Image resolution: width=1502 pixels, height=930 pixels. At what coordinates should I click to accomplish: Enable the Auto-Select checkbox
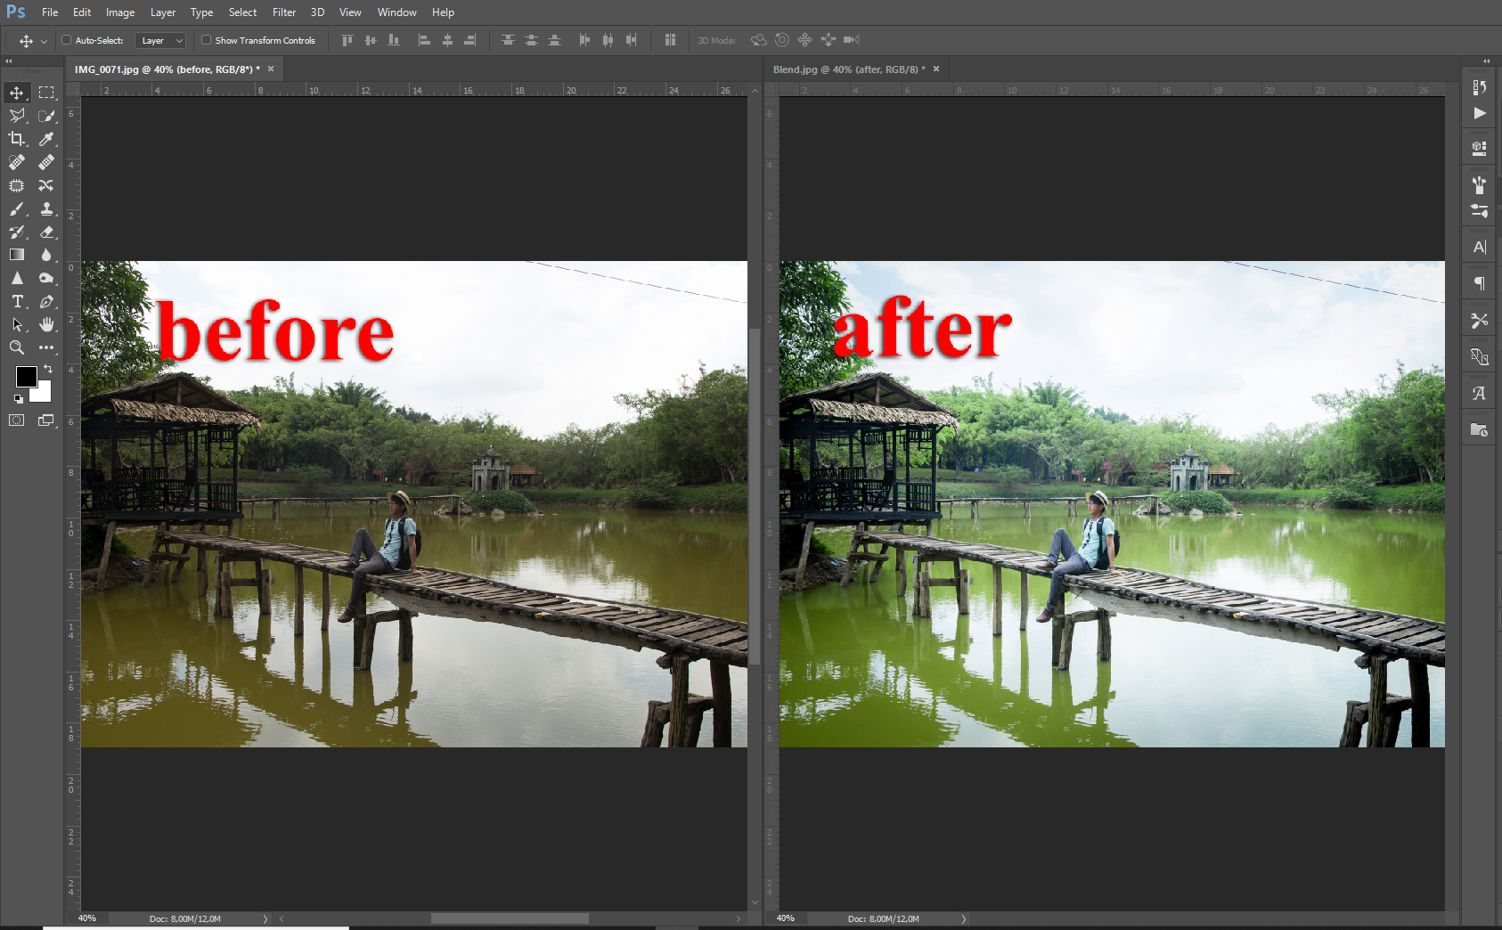[66, 40]
